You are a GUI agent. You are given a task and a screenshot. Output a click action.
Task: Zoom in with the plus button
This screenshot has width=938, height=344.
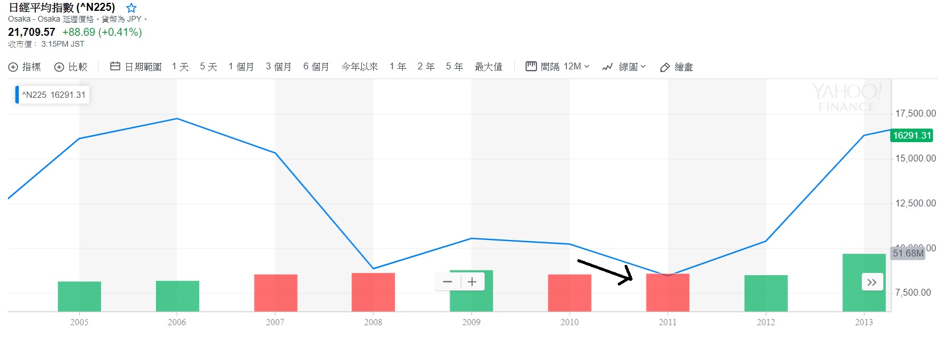472,281
